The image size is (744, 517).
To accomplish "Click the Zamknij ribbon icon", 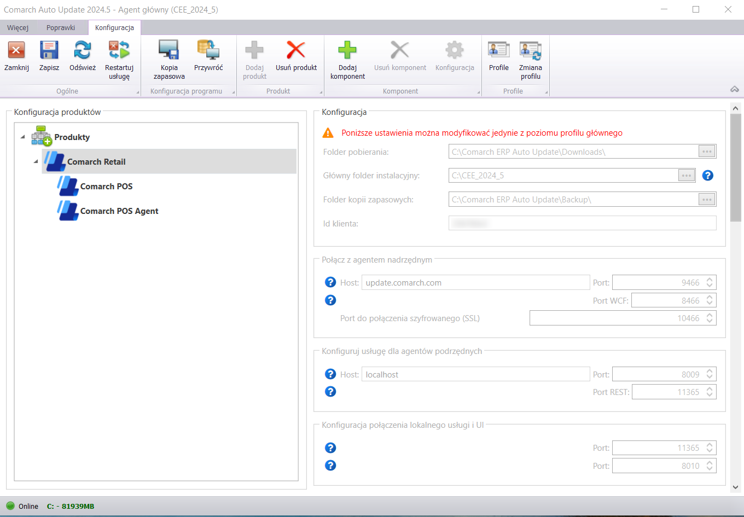I will click(x=16, y=50).
